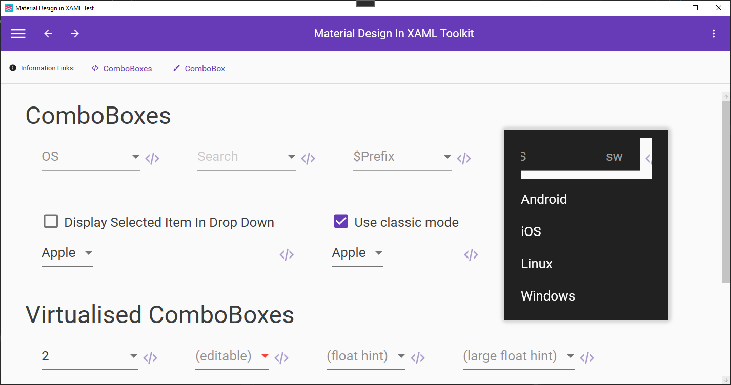Screen dimensions: 731x385
Task: Open the navigation hamburger menu
Action: click(18, 33)
